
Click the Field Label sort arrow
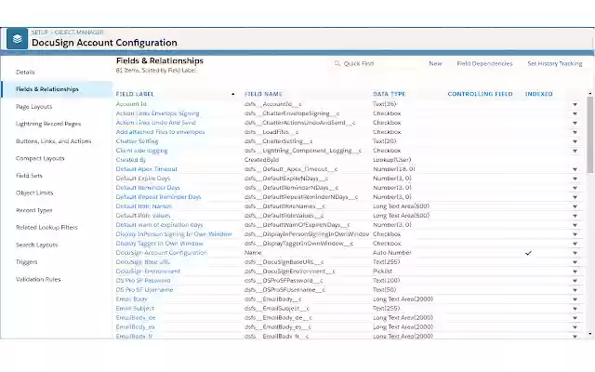[231, 94]
